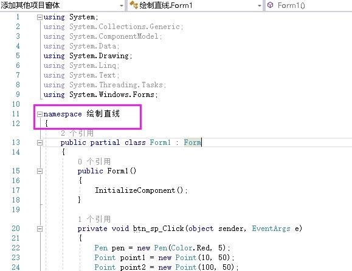The image size is (352, 271).
Task: Click 'System.Linq' on line 6
Action: pos(93,65)
